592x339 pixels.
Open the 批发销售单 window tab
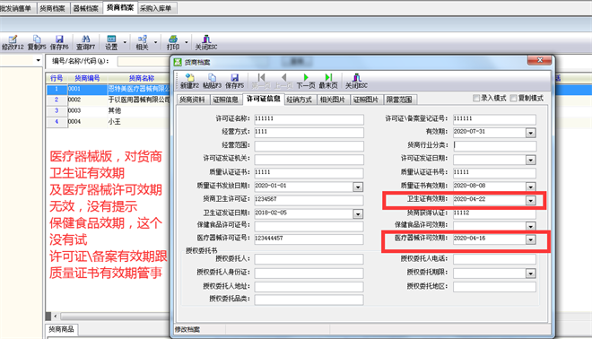[x=16, y=8]
